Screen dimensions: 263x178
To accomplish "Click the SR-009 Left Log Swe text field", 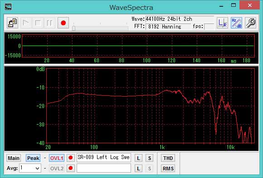I will coord(104,157).
